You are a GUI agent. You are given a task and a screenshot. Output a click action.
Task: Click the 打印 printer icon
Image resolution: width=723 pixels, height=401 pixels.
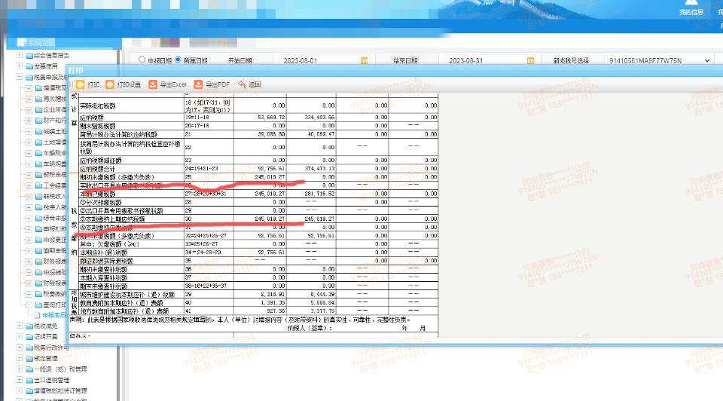tap(80, 85)
